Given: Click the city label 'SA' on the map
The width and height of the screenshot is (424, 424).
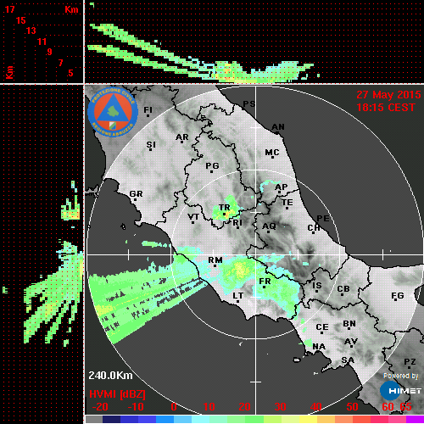Looking at the screenshot, I should [x=348, y=360].
